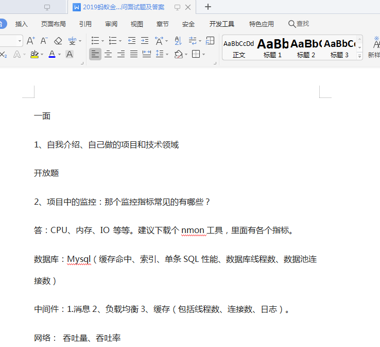Justify the paragraph text

tap(134, 54)
